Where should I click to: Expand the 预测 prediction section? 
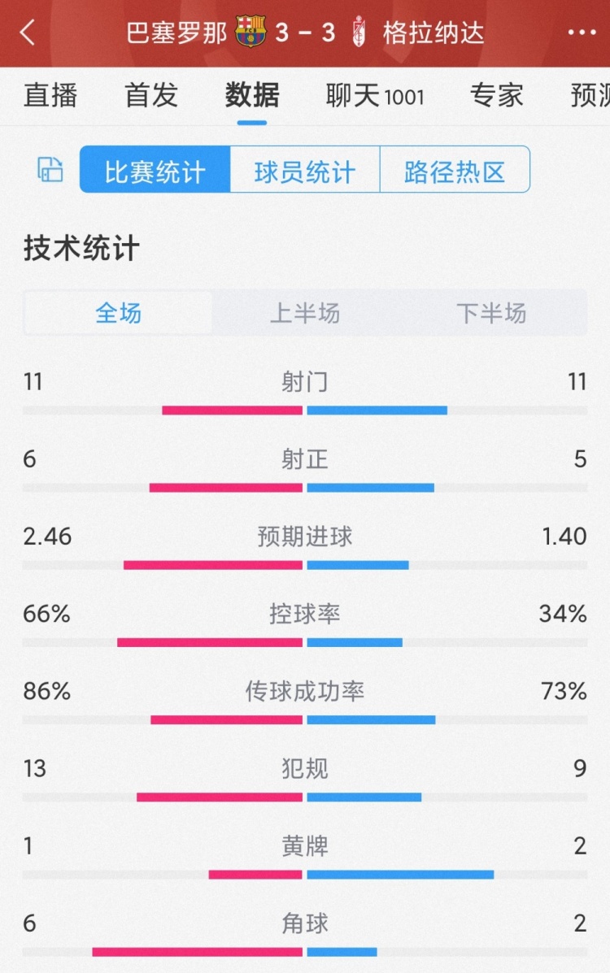(587, 95)
